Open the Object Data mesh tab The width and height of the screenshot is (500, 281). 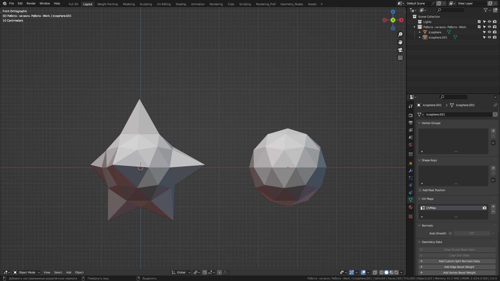411,200
